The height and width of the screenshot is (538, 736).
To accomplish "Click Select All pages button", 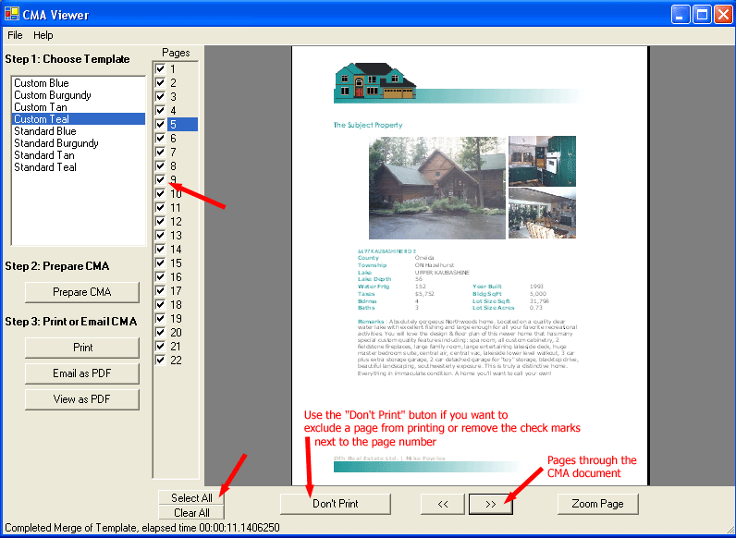I will coord(191,497).
